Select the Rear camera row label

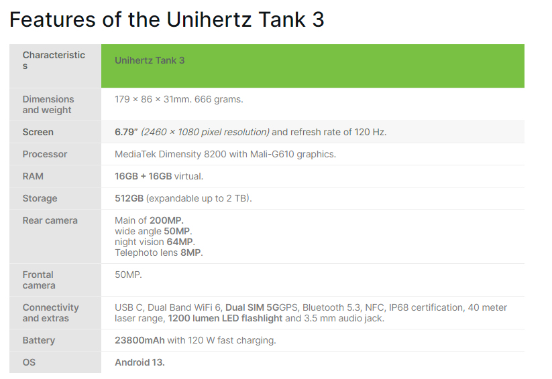coord(50,220)
